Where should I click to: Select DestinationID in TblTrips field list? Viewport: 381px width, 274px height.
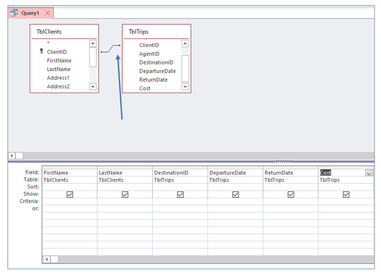[x=156, y=62]
